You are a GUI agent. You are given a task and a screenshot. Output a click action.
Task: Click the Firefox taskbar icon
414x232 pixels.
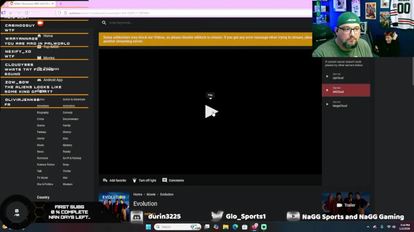254,227
